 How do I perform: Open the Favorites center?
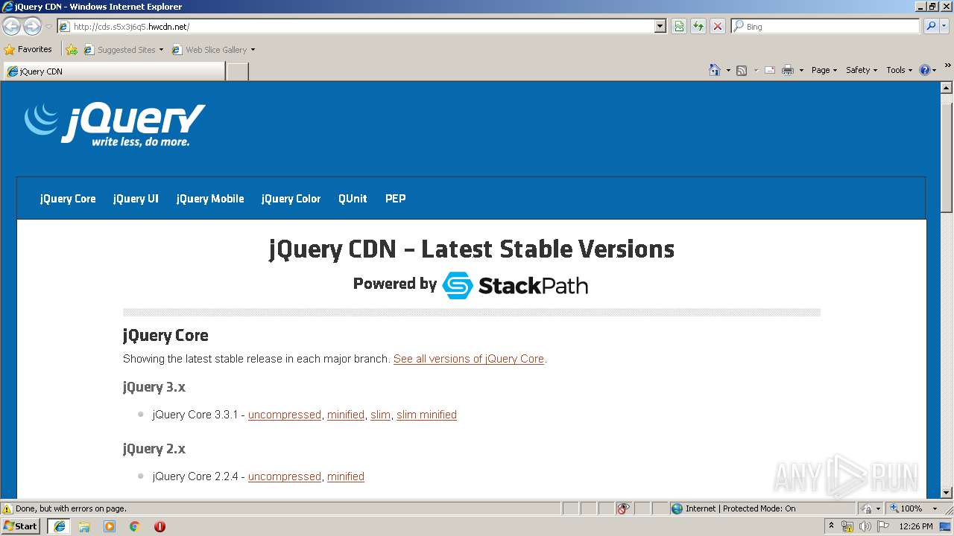[x=28, y=50]
